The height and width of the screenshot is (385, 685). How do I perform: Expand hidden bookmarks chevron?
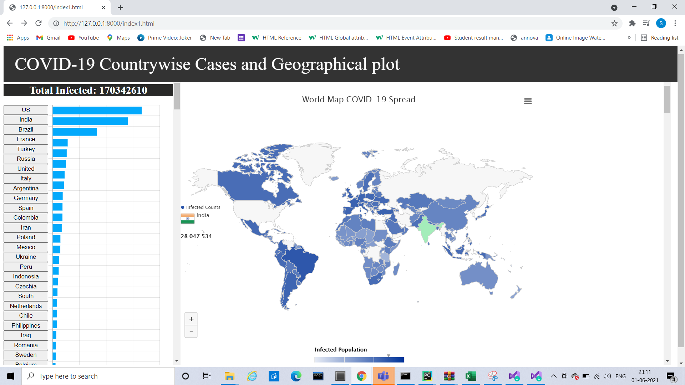click(629, 38)
